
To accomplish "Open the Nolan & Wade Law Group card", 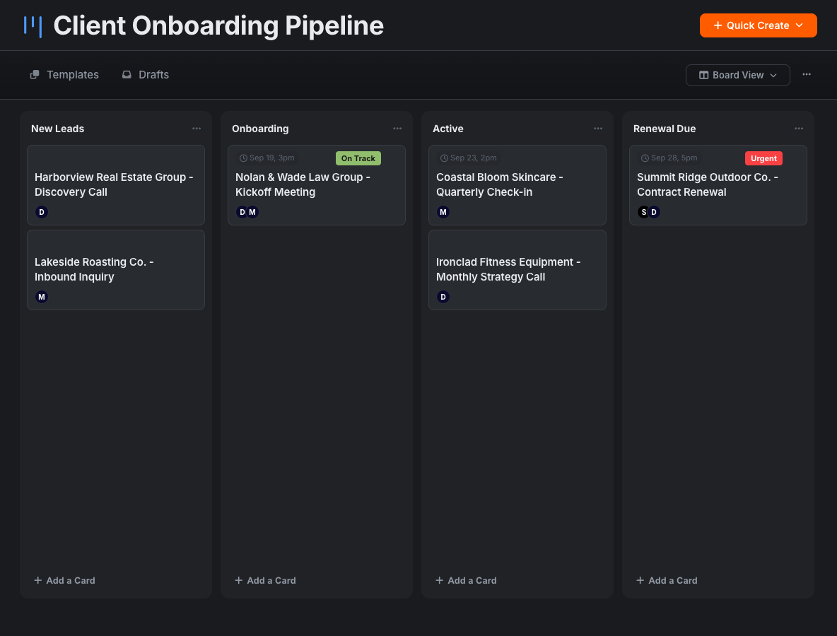I will coord(317,185).
